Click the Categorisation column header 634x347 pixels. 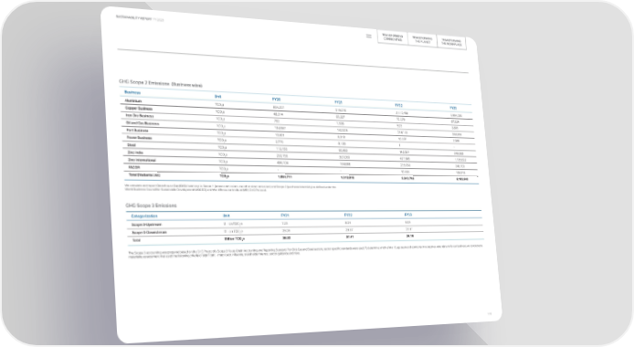coord(144,216)
